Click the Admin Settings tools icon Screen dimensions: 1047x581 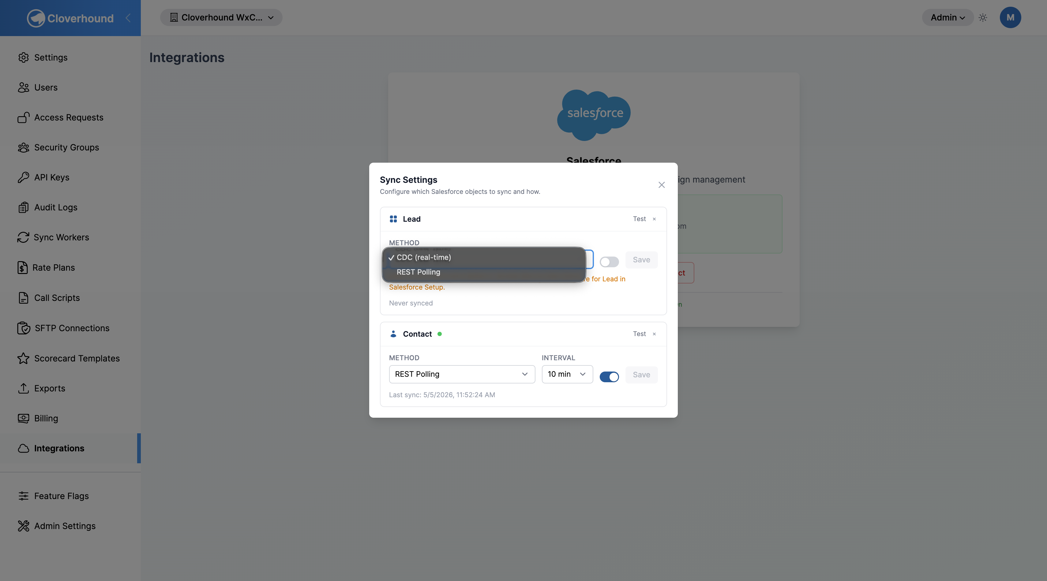point(24,526)
